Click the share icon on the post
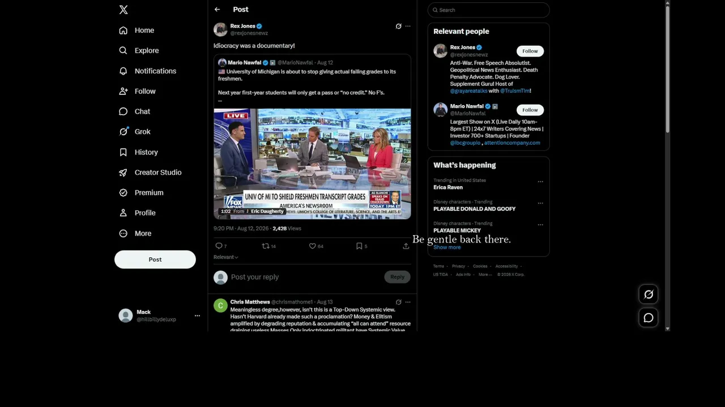 pyautogui.click(x=406, y=246)
